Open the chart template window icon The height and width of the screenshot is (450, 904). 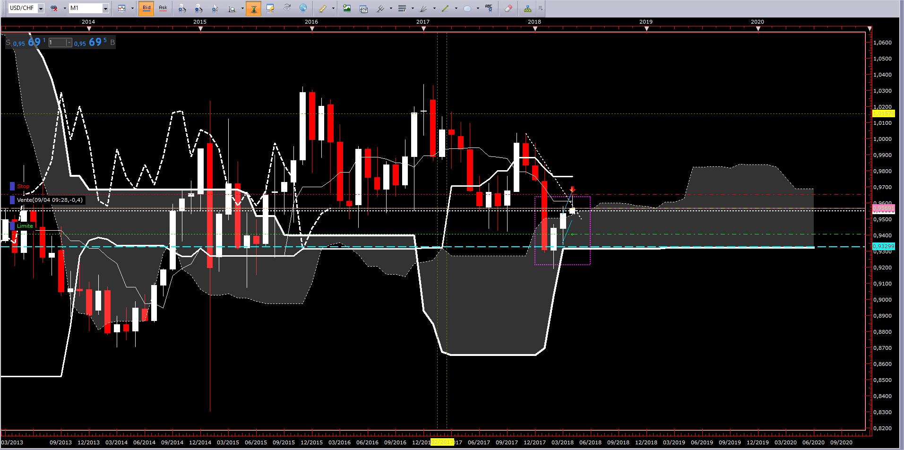(x=364, y=8)
